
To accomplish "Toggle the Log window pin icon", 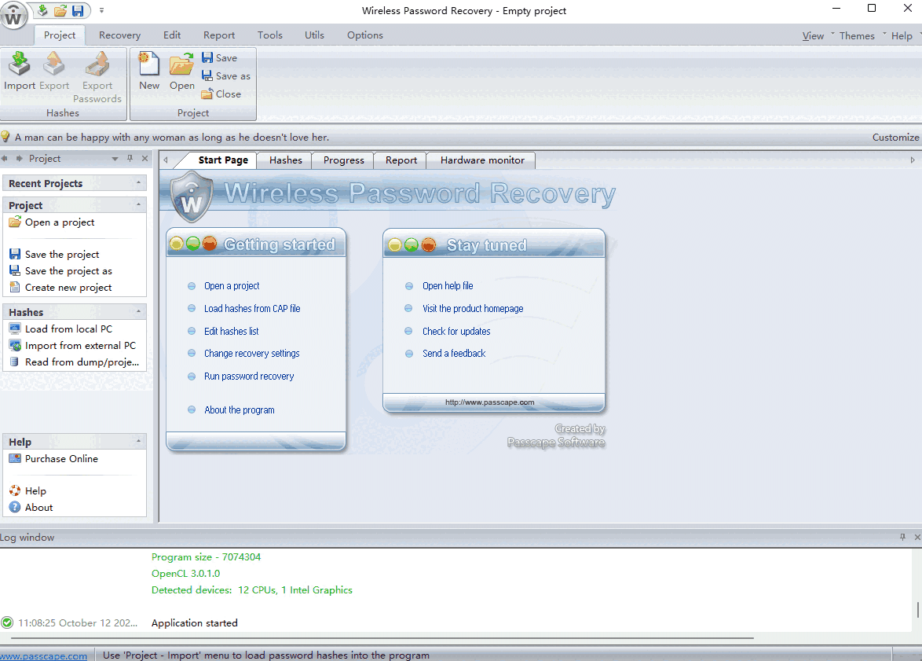I will [x=902, y=537].
